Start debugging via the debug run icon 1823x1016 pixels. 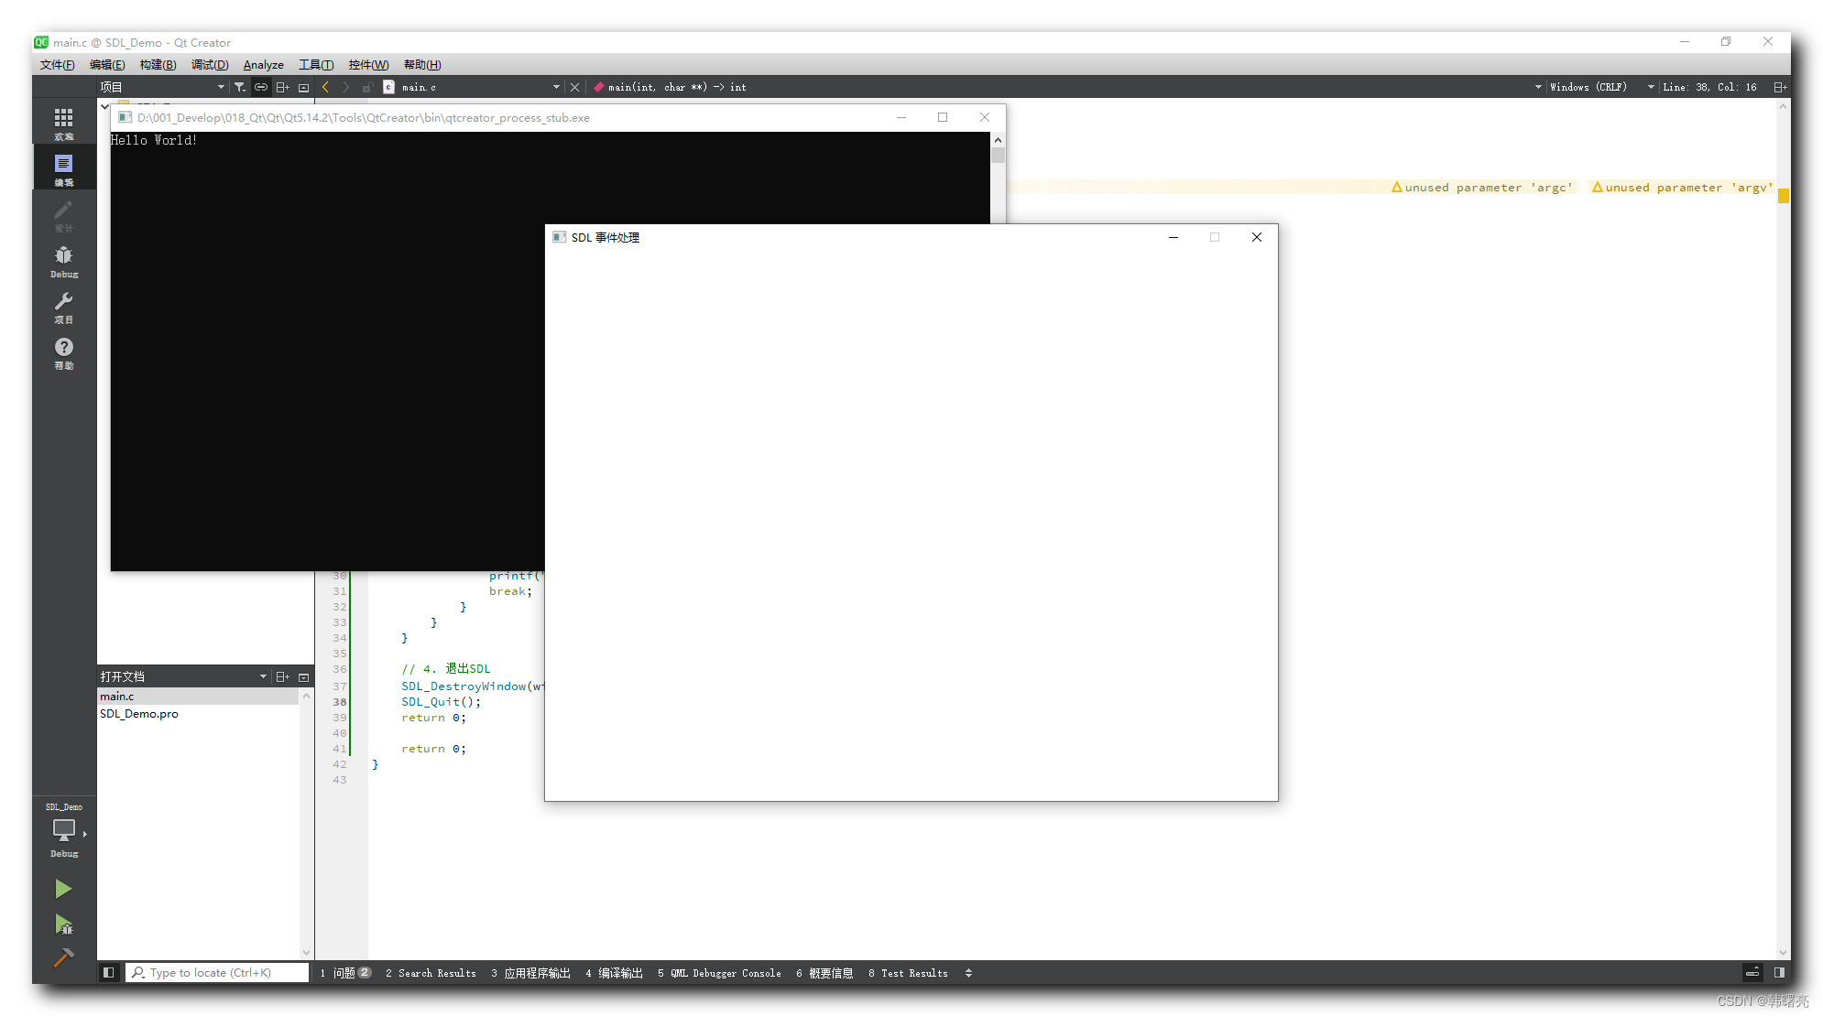click(63, 924)
